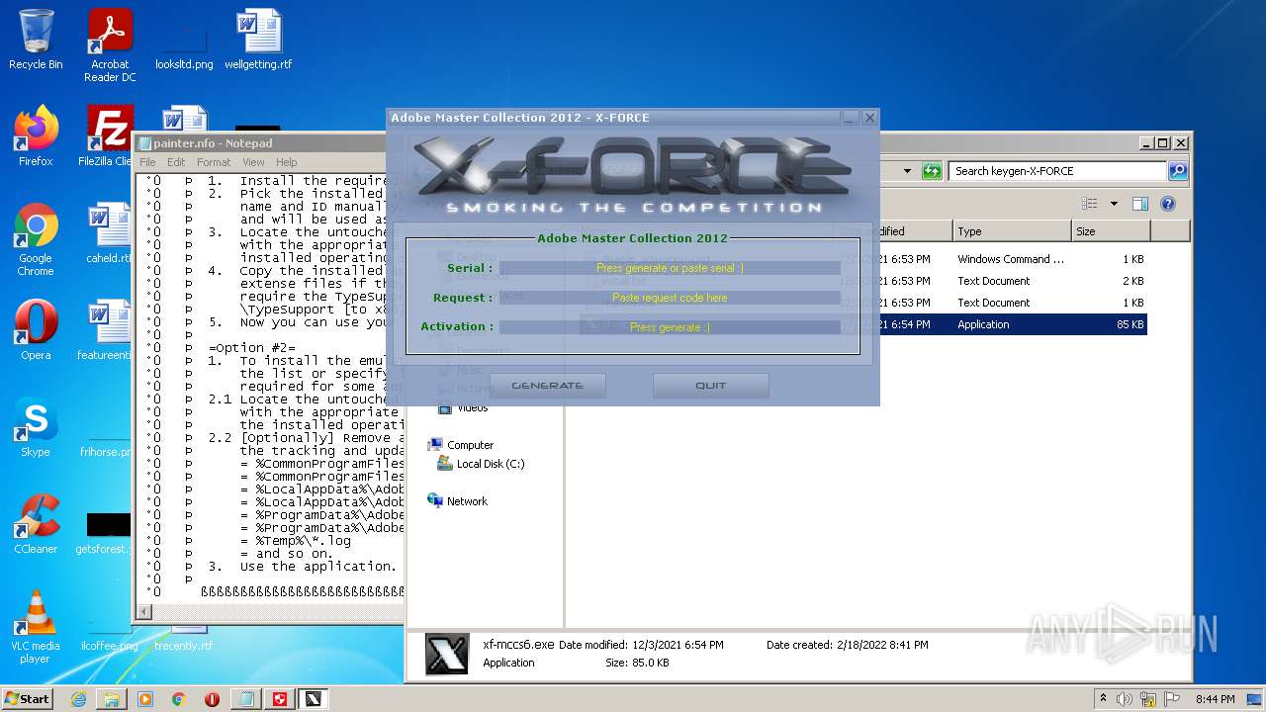Switch to X-FORCE keygen taskbar button
Image resolution: width=1266 pixels, height=712 pixels.
click(314, 699)
